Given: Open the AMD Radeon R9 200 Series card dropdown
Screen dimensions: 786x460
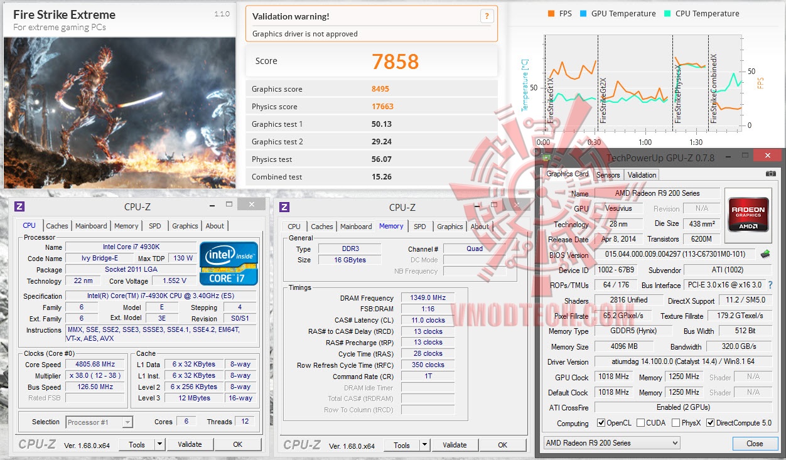Looking at the screenshot, I should 611,443.
